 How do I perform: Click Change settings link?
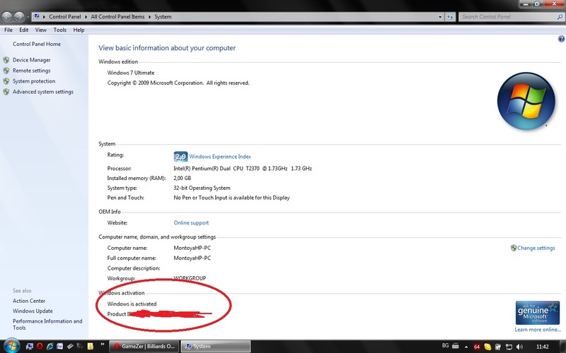click(536, 248)
